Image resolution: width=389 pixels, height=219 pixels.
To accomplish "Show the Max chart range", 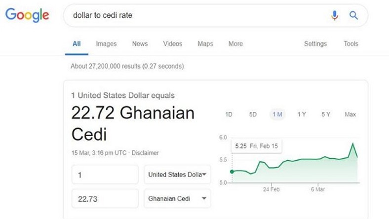I will pyautogui.click(x=350, y=114).
